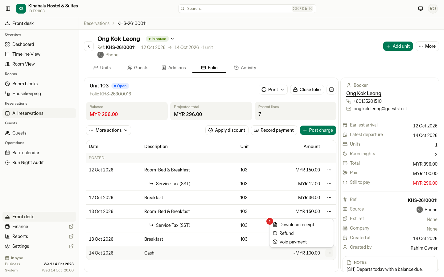Open row menu for MYR 36.00 Breakfast
Viewport: 444px width, 277px height.
point(329,198)
